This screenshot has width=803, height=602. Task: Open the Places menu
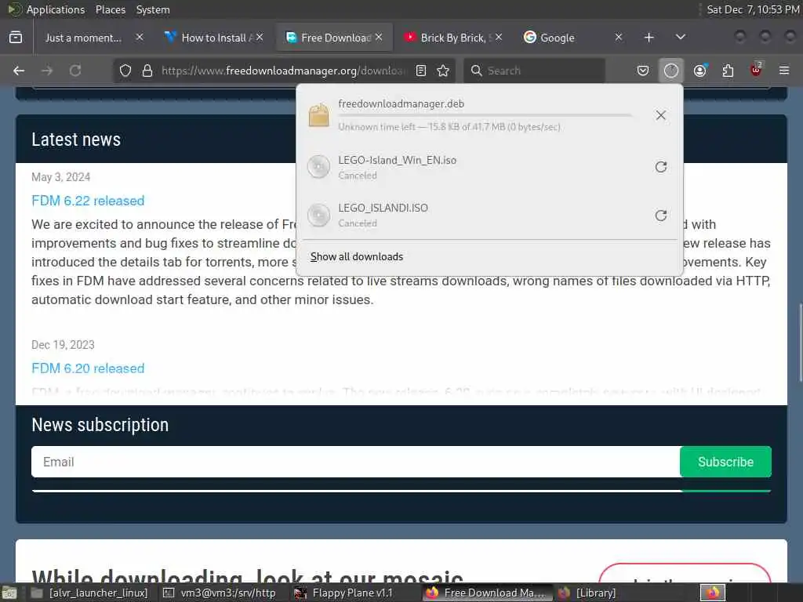pos(111,9)
